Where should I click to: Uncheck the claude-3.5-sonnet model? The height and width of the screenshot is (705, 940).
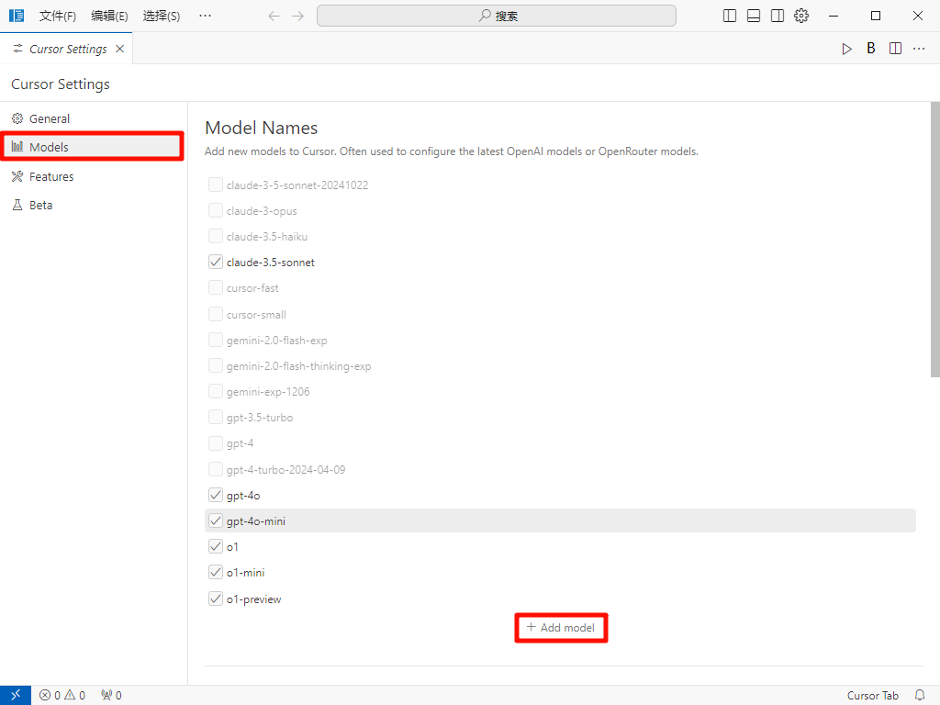click(x=215, y=262)
